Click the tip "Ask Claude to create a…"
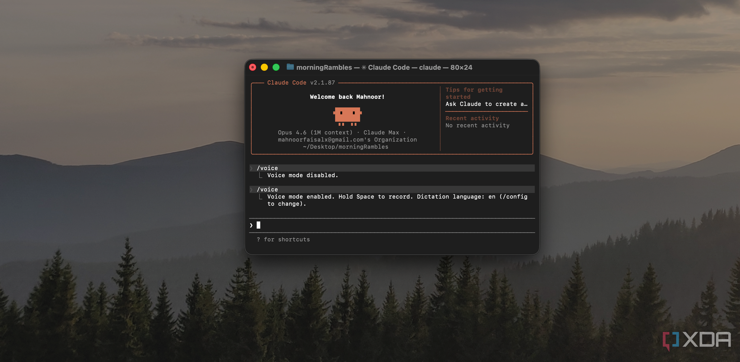 (x=486, y=104)
